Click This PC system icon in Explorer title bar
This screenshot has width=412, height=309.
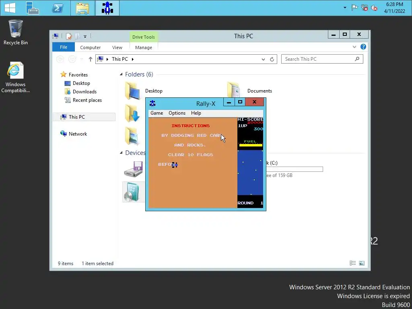coord(56,36)
